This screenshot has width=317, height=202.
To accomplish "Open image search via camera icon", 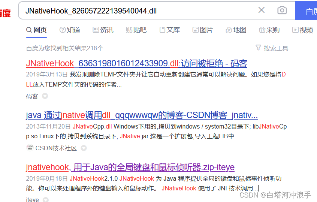I will click(282, 10).
